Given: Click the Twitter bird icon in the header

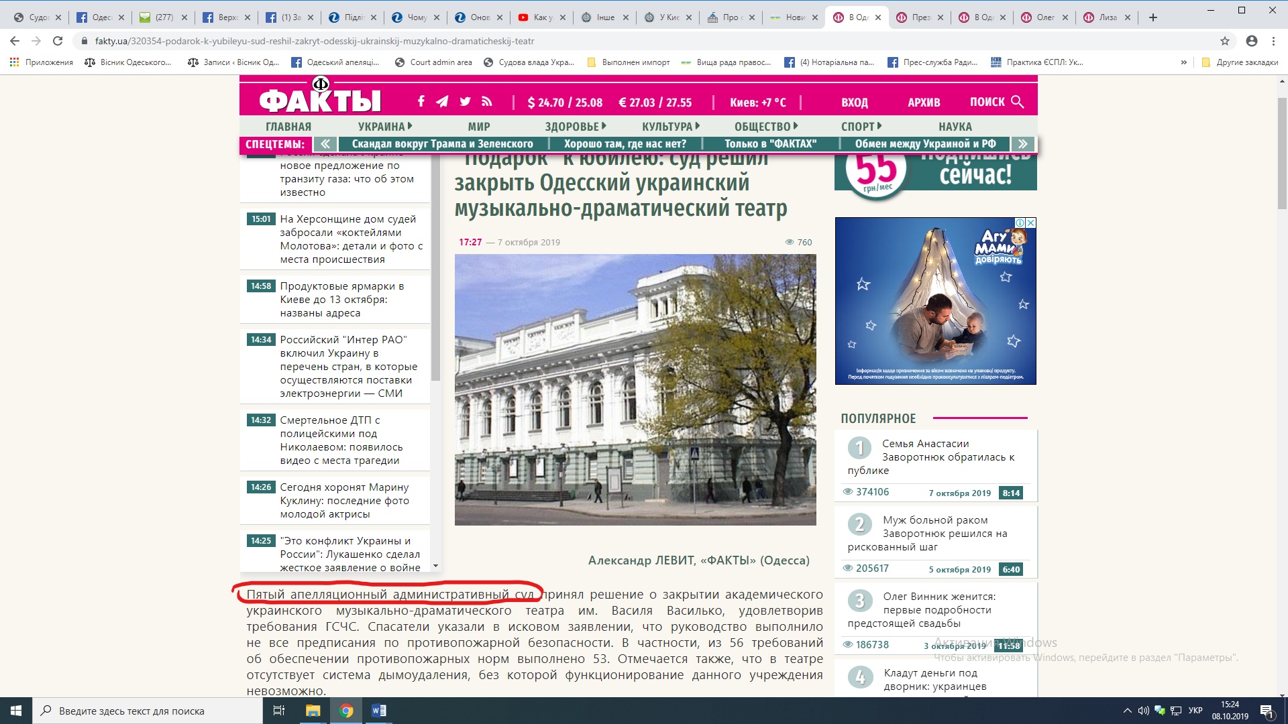Looking at the screenshot, I should click(x=465, y=102).
